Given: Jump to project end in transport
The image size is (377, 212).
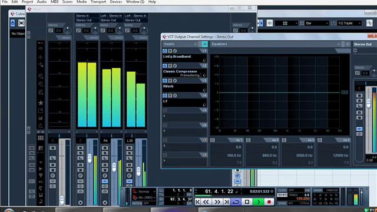Looking at the screenshot, I should (226, 202).
